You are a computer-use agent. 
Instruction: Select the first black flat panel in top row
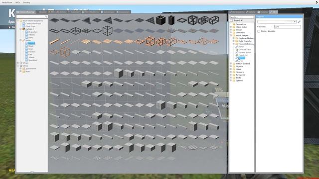pyautogui.click(x=54, y=20)
